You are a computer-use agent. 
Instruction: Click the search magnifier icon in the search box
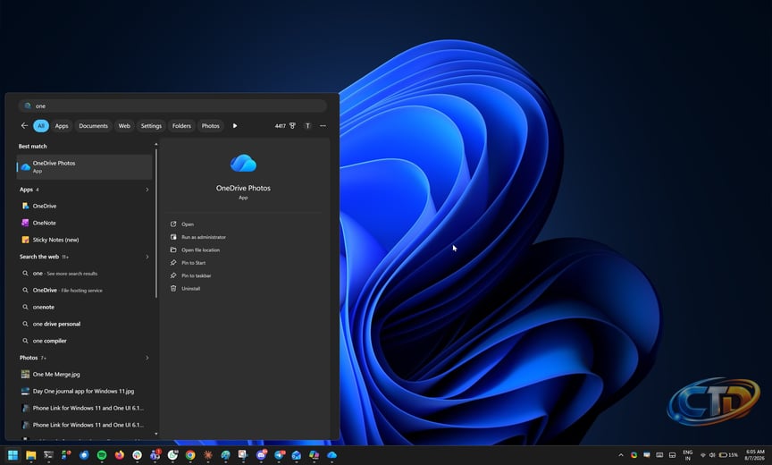[28, 106]
